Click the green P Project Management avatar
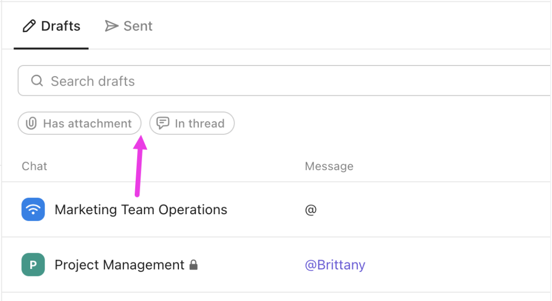Image resolution: width=552 pixels, height=301 pixels. coord(33,265)
